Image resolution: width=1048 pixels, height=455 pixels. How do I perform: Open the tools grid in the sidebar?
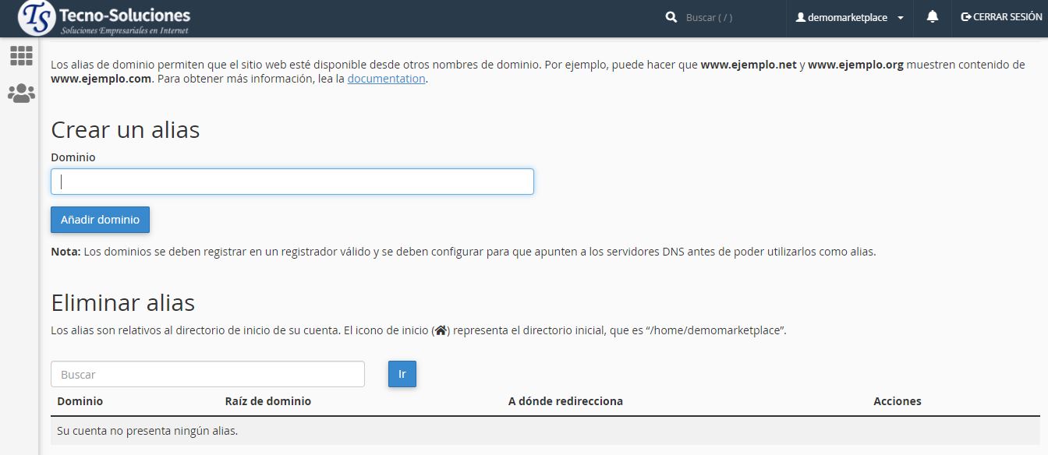[x=21, y=55]
